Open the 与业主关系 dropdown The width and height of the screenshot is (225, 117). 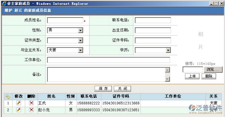[x=80, y=50]
